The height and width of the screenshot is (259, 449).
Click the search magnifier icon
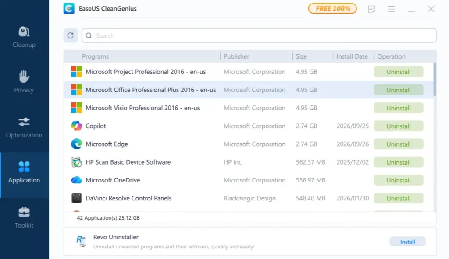(89, 35)
